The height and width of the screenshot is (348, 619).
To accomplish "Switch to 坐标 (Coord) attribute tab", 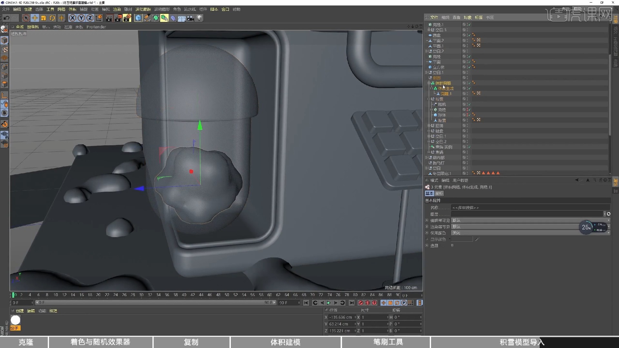I will click(439, 193).
